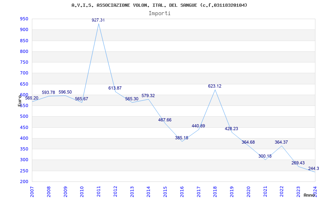Select the 927.31 peak value label
The height and width of the screenshot is (199, 319).
[98, 20]
